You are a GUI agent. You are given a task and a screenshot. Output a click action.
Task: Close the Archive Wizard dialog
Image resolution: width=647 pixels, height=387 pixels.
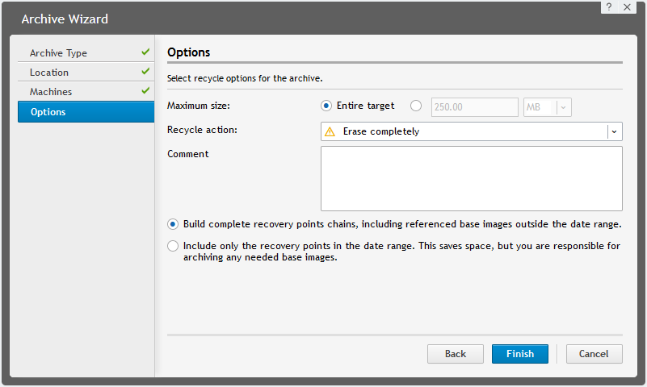tap(627, 6)
